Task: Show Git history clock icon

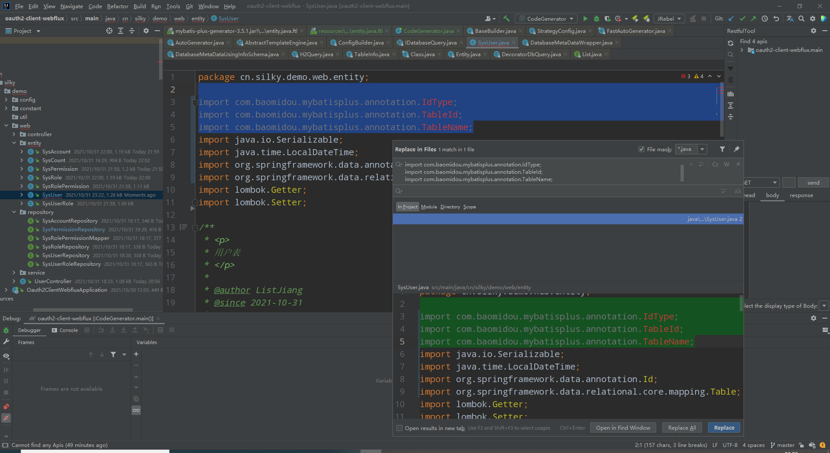Action: pos(765,19)
